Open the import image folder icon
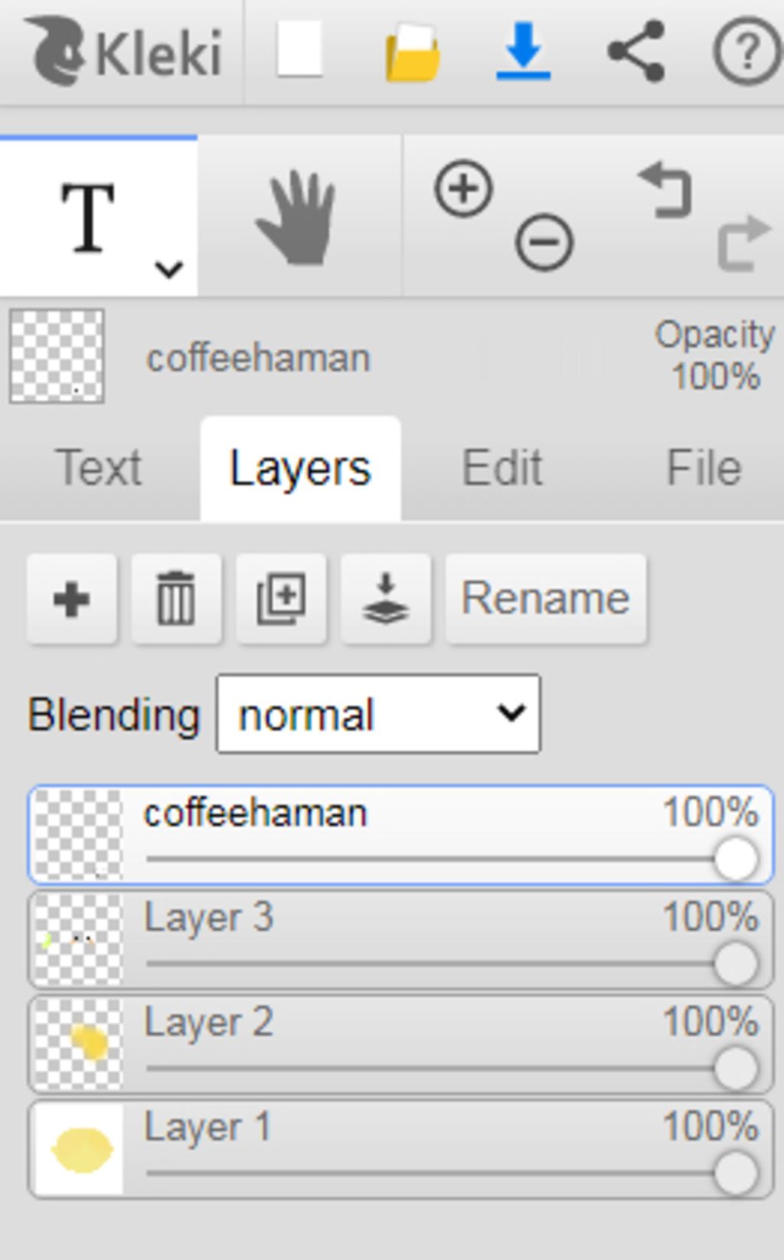This screenshot has width=784, height=1260. click(413, 52)
